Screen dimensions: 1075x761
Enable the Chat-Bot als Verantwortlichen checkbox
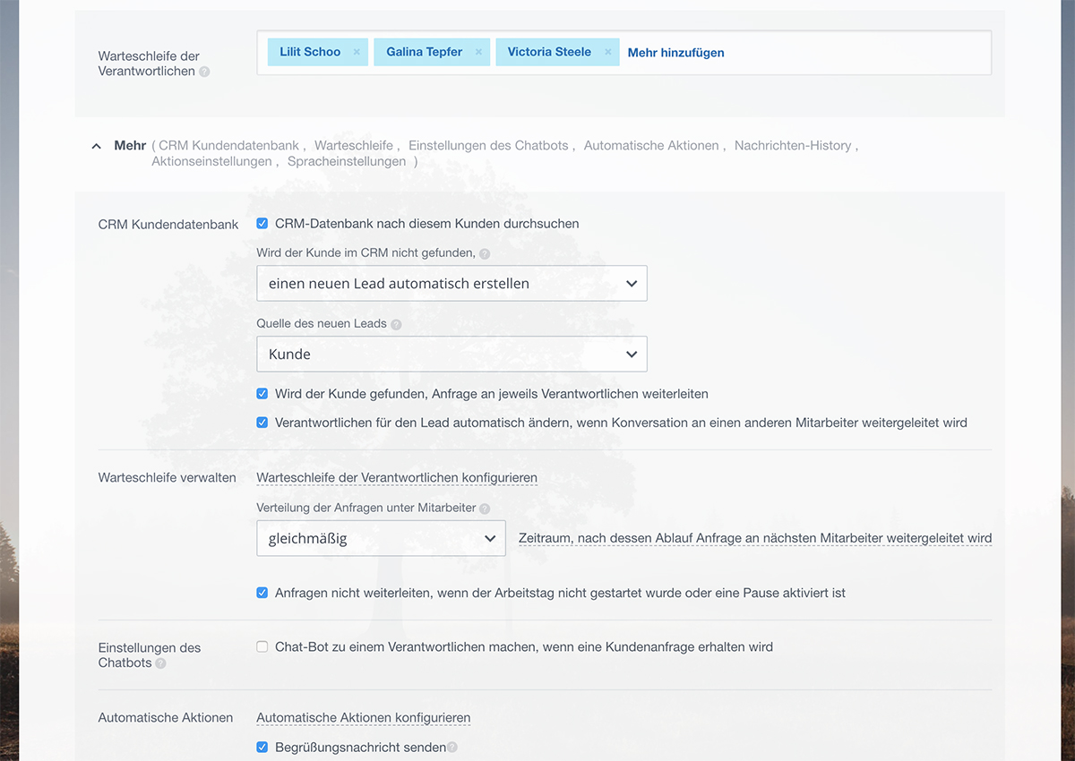(x=262, y=646)
